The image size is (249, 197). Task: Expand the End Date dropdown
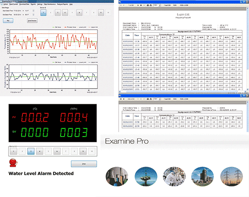[23, 15]
